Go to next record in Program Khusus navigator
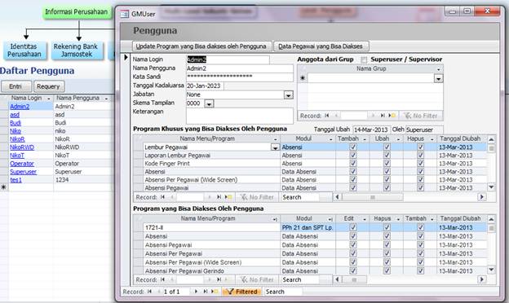This screenshot has width=509, height=303. 210,197
